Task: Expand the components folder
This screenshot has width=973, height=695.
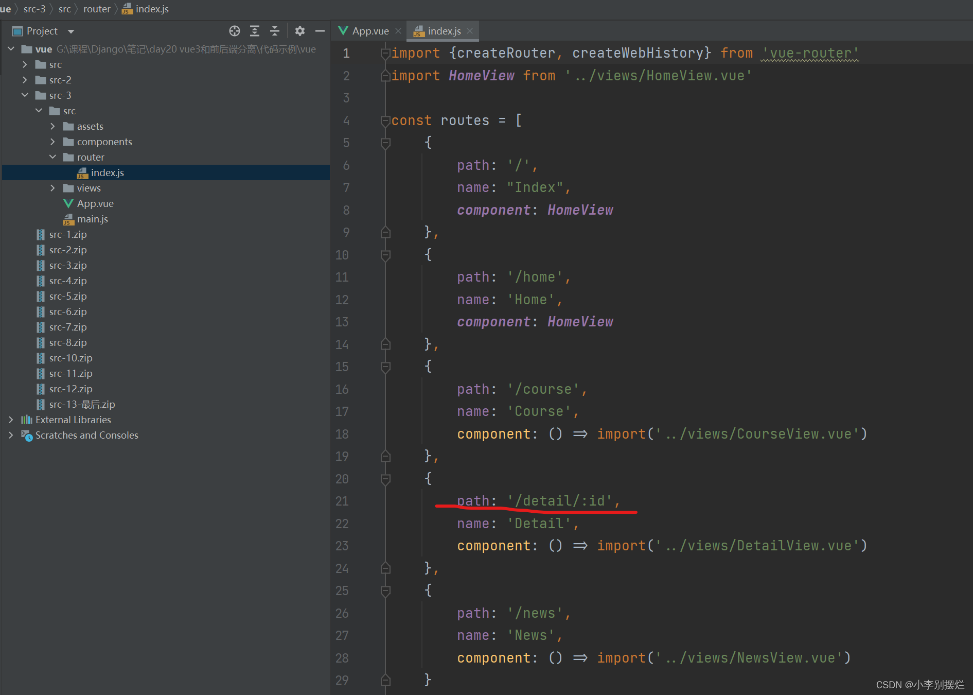Action: (52, 142)
